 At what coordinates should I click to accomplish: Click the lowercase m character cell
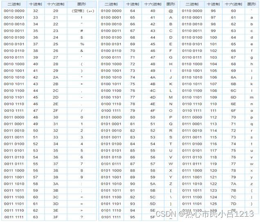(x=252, y=97)
